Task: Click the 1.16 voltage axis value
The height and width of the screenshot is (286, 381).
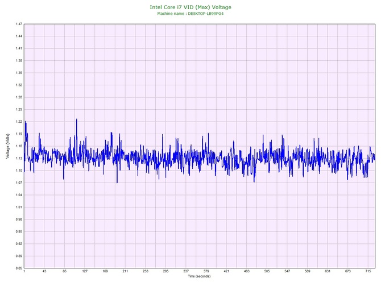Action: point(19,146)
